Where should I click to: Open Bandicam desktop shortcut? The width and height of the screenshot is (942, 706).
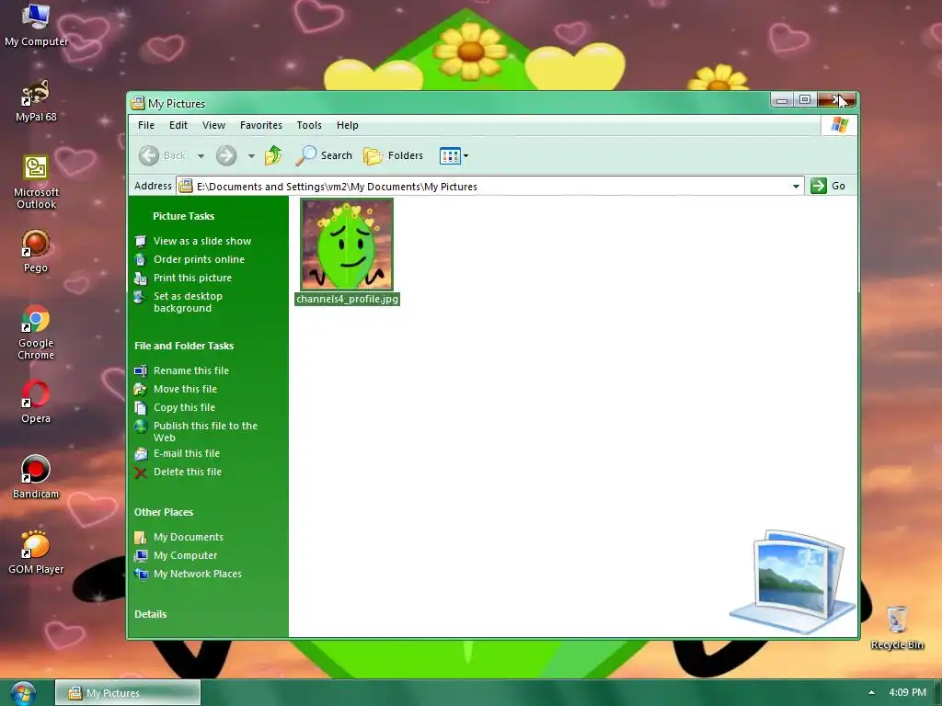[36, 477]
